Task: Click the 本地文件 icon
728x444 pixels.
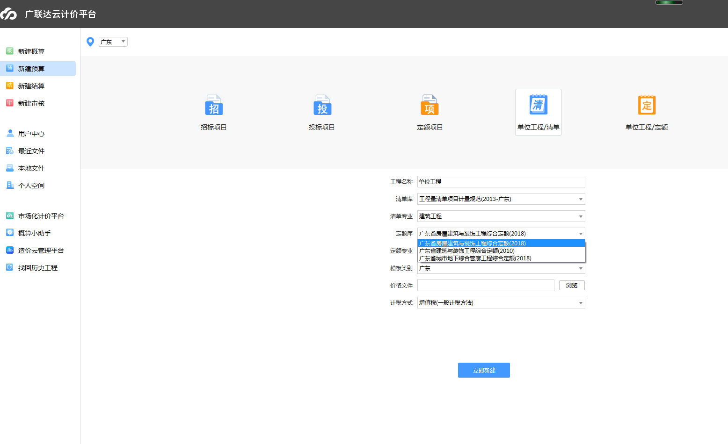Action: tap(10, 168)
